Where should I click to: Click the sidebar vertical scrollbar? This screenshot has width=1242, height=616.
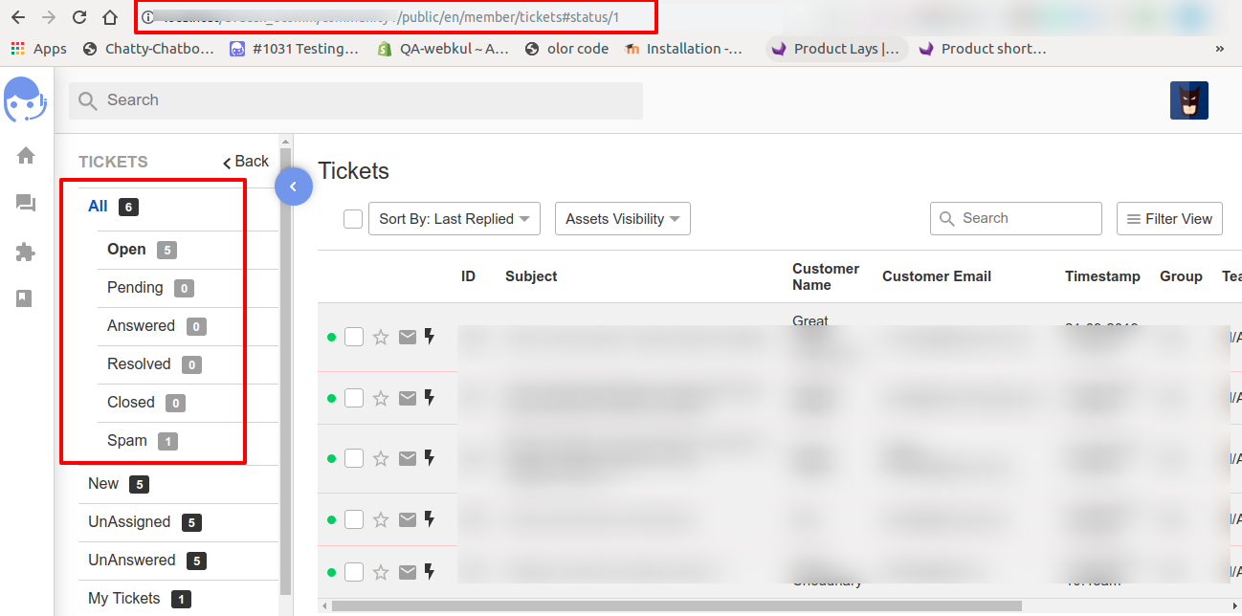285,373
